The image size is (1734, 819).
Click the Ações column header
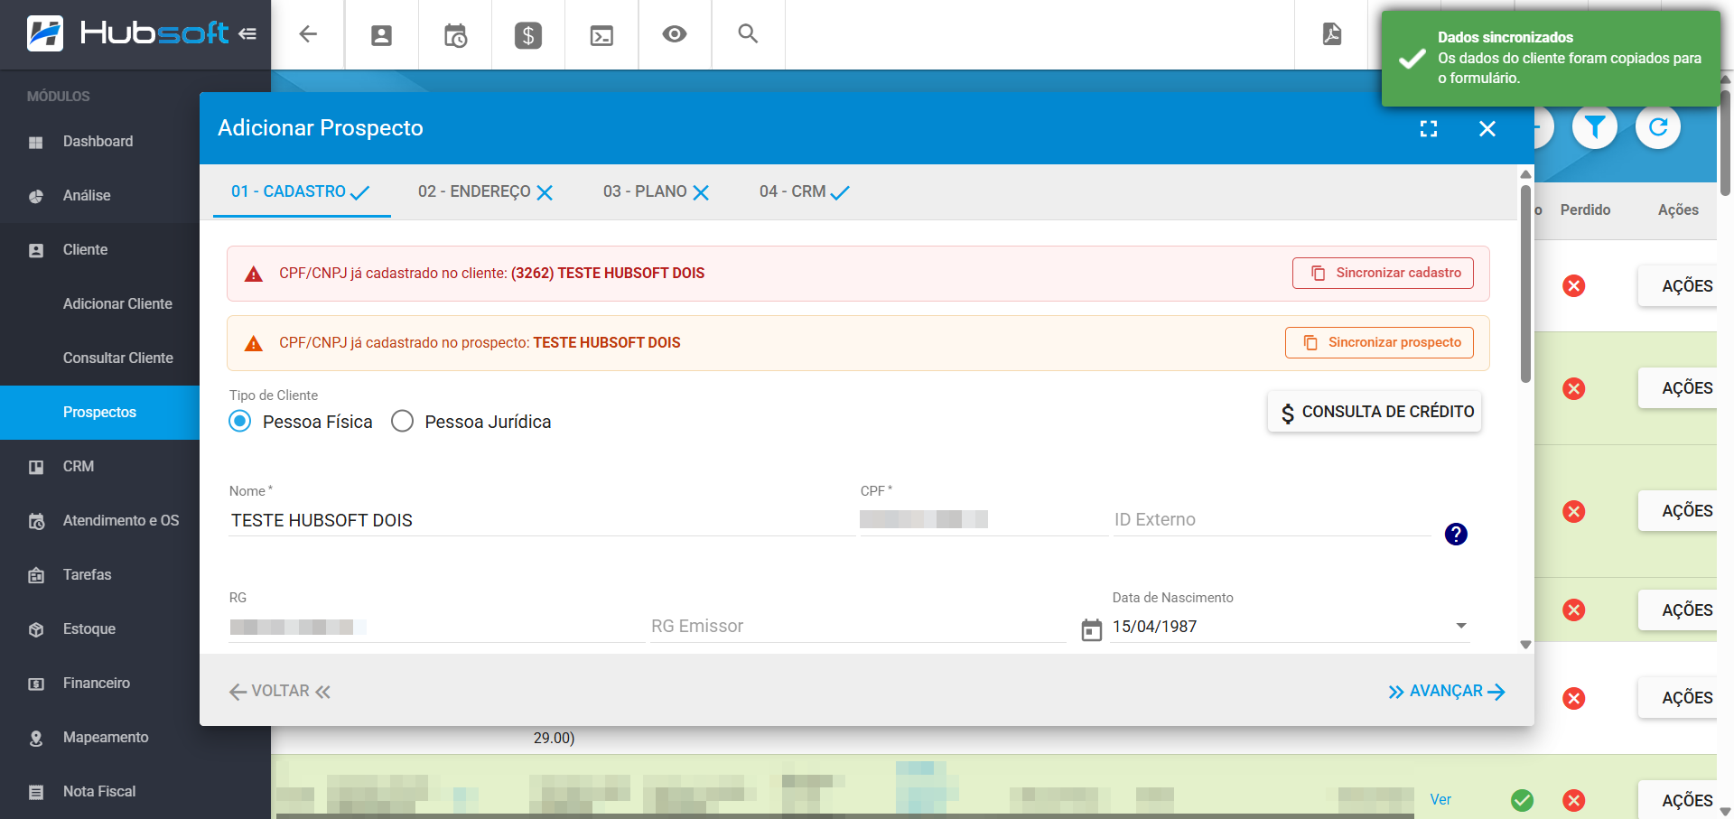pyautogui.click(x=1678, y=209)
